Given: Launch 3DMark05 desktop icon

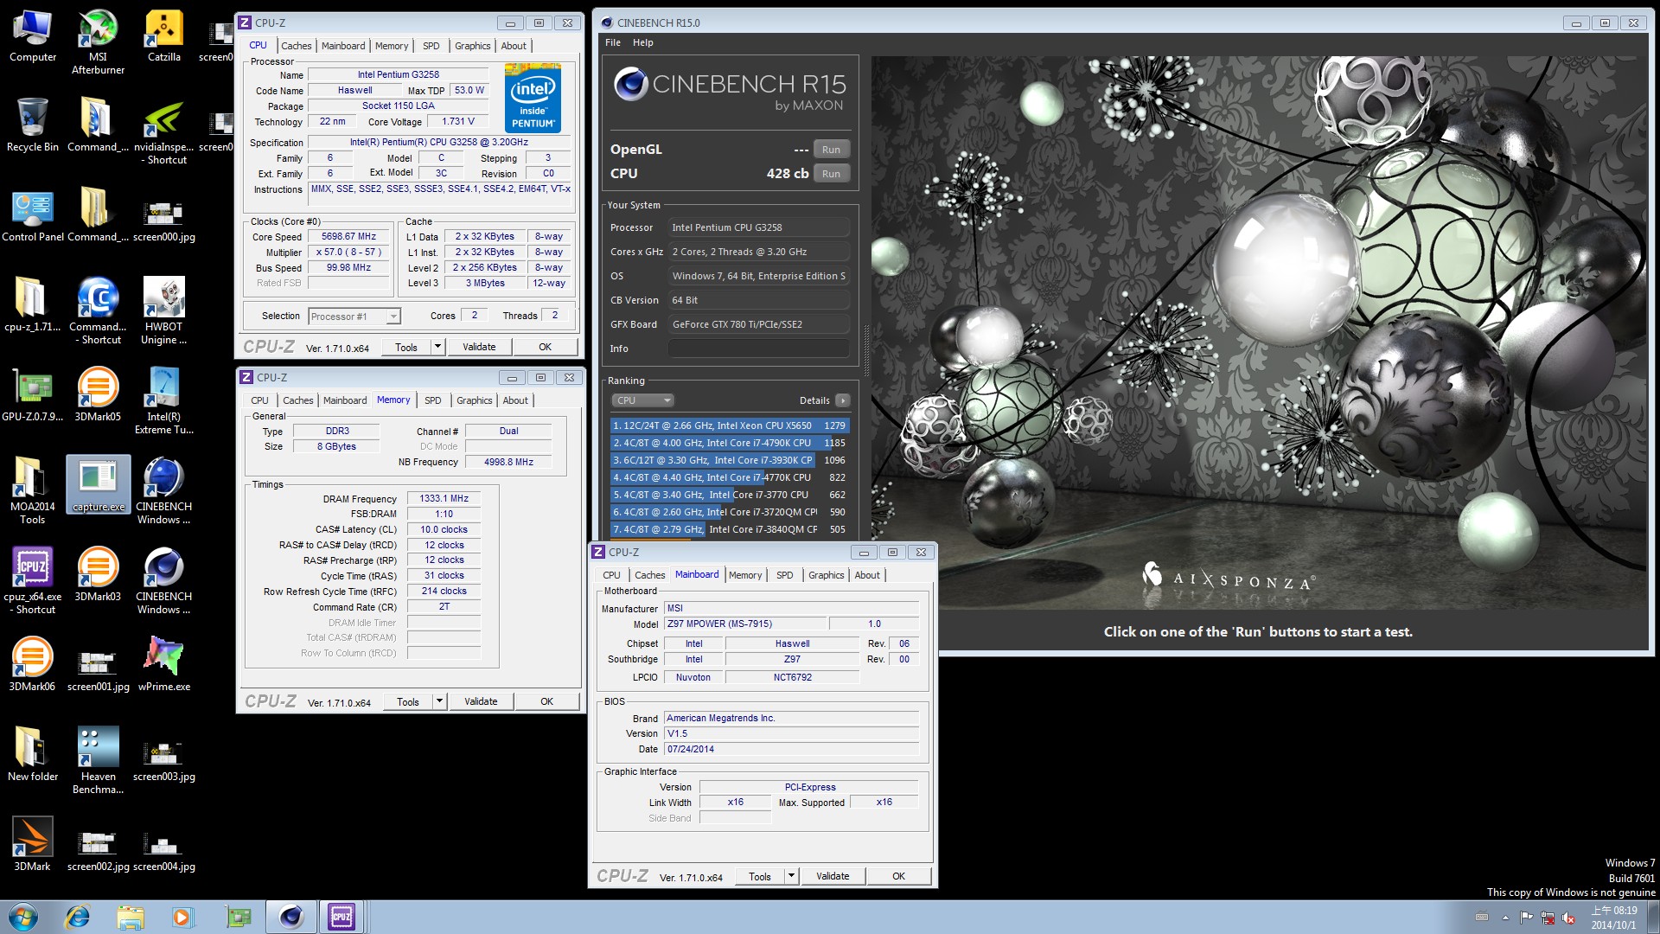Looking at the screenshot, I should 98,395.
